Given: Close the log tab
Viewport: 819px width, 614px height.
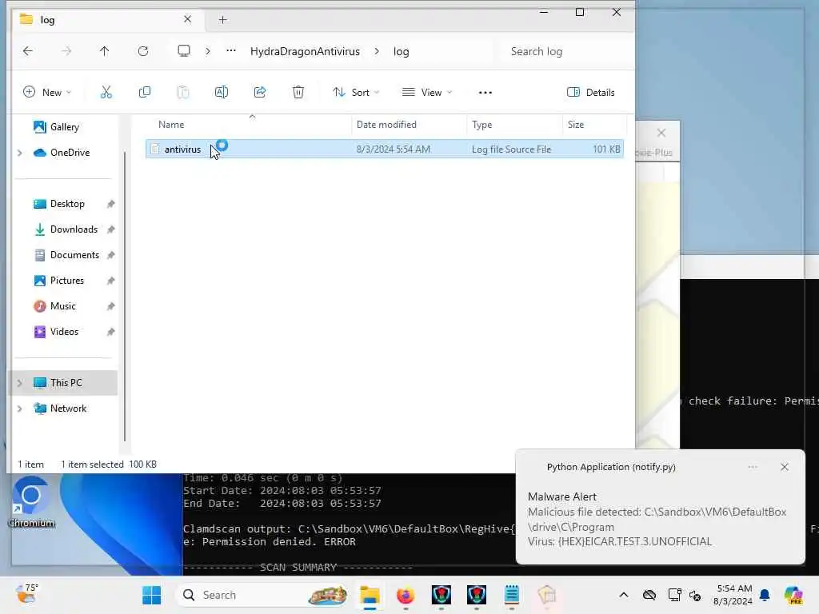Looking at the screenshot, I should pyautogui.click(x=187, y=19).
